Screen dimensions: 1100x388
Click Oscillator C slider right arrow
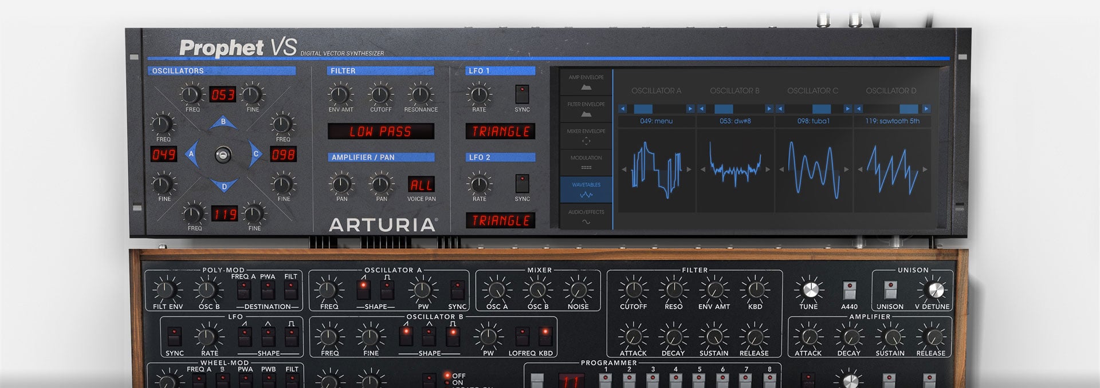[x=848, y=109]
